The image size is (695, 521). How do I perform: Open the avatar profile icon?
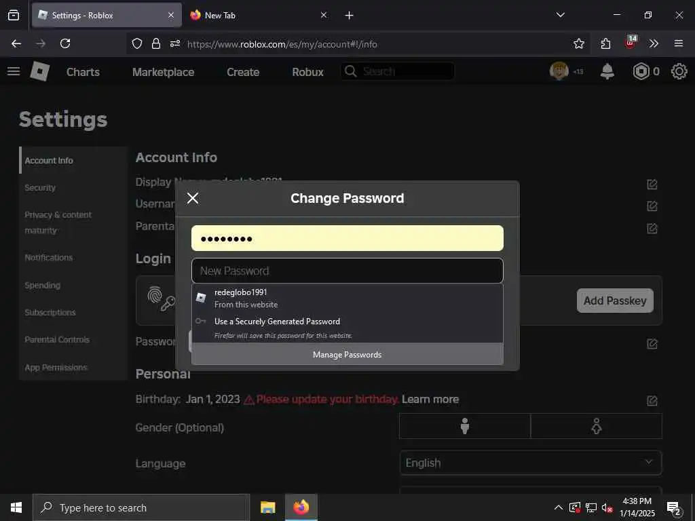pos(559,71)
